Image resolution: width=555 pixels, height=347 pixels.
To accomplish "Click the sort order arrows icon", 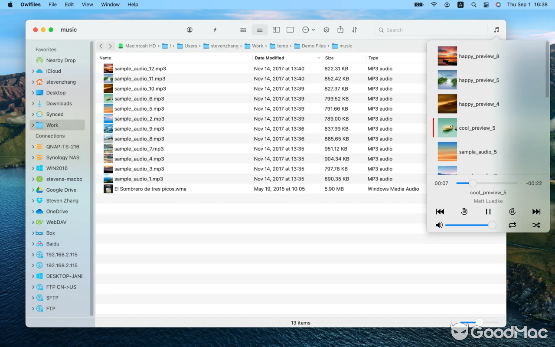I will (354, 29).
